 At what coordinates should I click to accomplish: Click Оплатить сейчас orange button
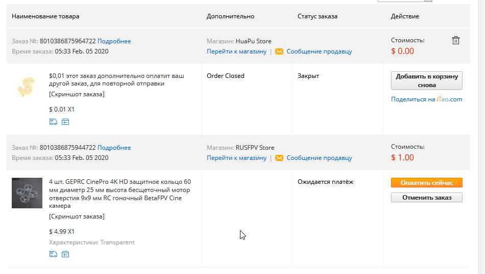point(426,183)
